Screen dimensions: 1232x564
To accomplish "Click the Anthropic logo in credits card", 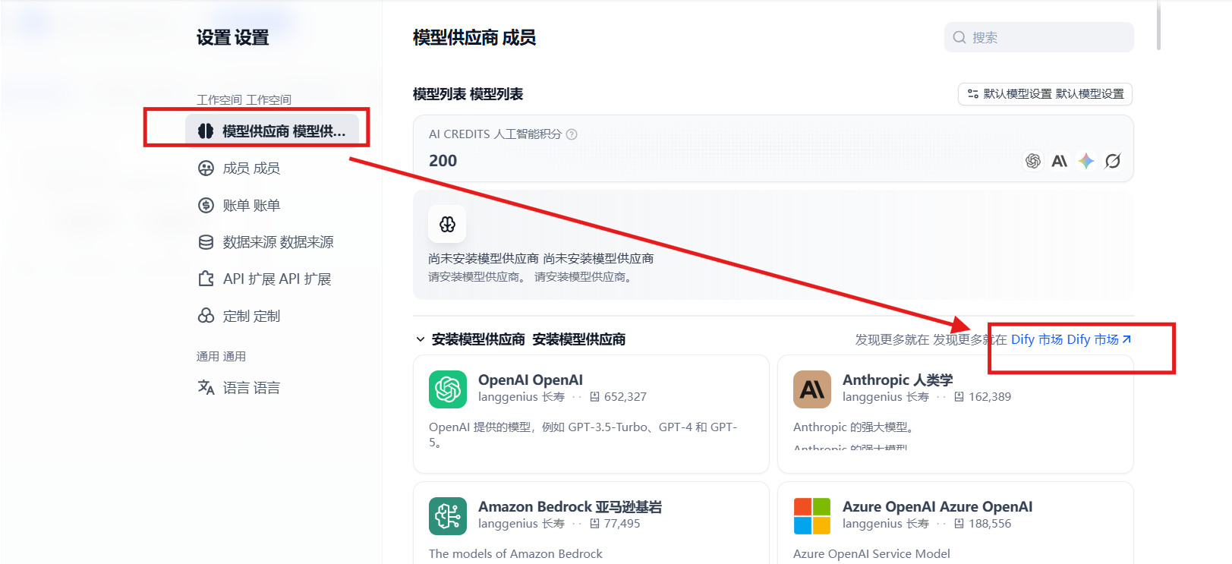I will tap(1059, 161).
